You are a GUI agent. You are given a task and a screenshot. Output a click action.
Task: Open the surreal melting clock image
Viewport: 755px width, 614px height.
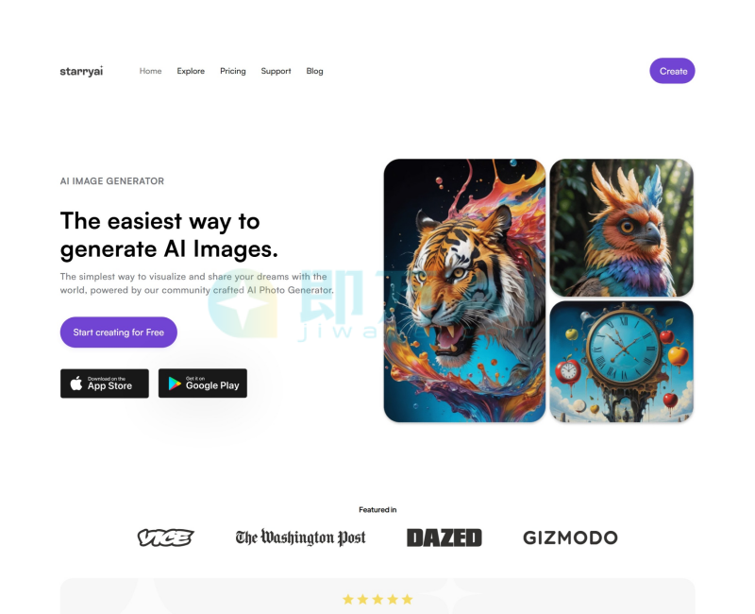pyautogui.click(x=622, y=362)
